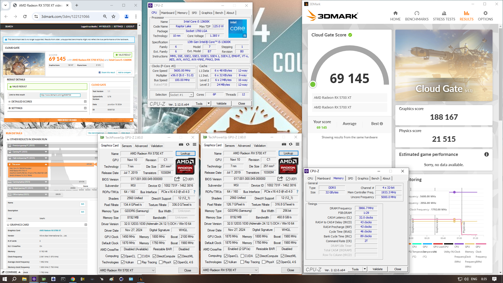Click the Close button in right GPU-Z

click(291, 270)
